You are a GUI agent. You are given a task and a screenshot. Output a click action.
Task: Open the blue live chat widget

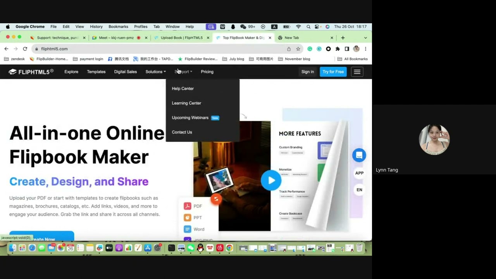[x=359, y=155]
